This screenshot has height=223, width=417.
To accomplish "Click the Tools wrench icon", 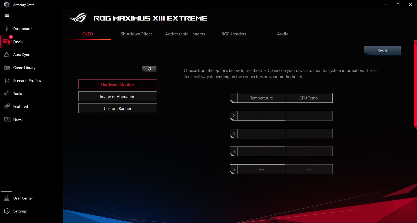I will tap(7, 94).
